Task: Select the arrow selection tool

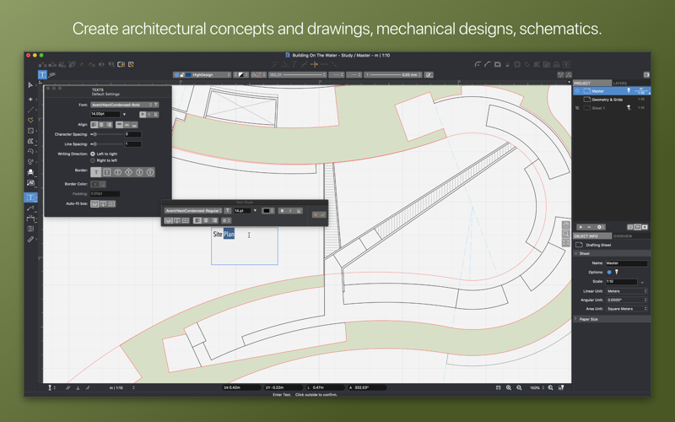Action: click(x=30, y=85)
